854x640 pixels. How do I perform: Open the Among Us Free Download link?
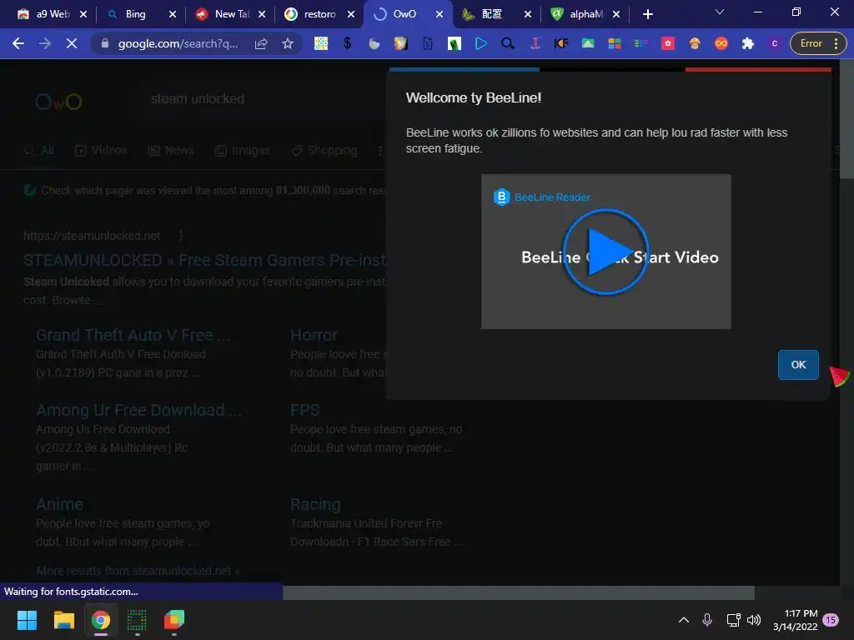(139, 410)
